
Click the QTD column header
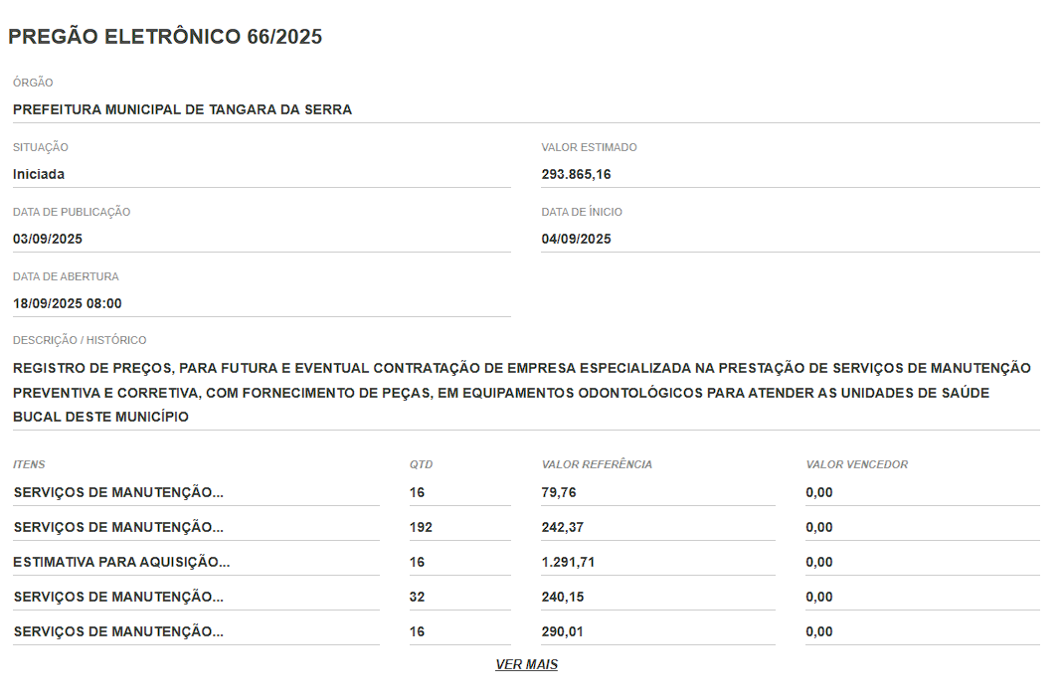(x=421, y=464)
